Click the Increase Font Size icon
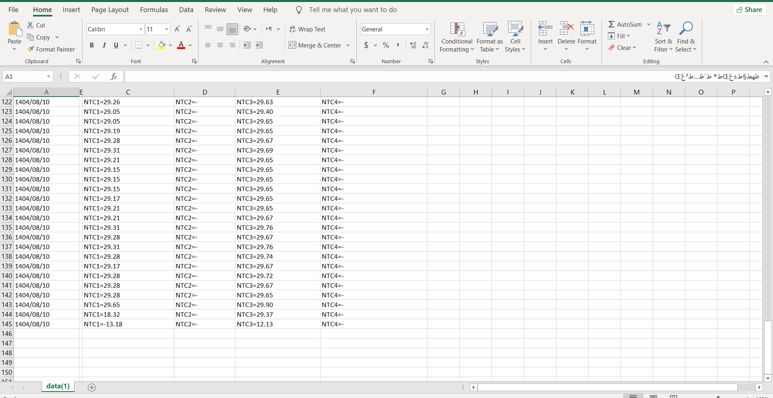Screen dimensions: 773x398 coord(177,29)
